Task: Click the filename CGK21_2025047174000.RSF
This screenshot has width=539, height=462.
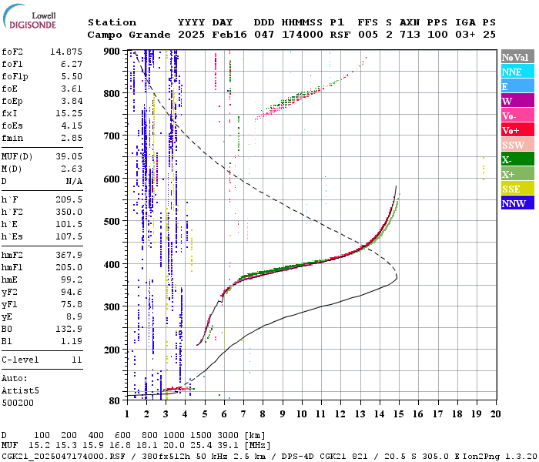Action: point(63,457)
